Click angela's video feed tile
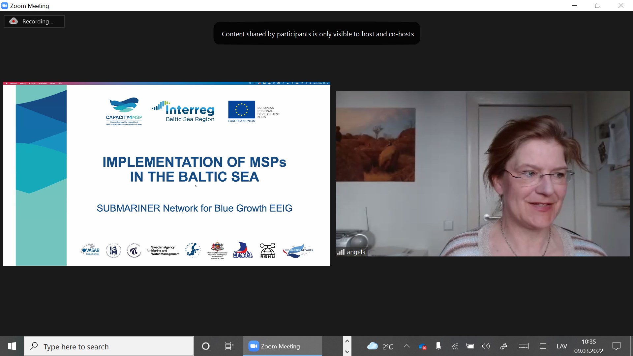Image resolution: width=633 pixels, height=356 pixels. coord(483,174)
